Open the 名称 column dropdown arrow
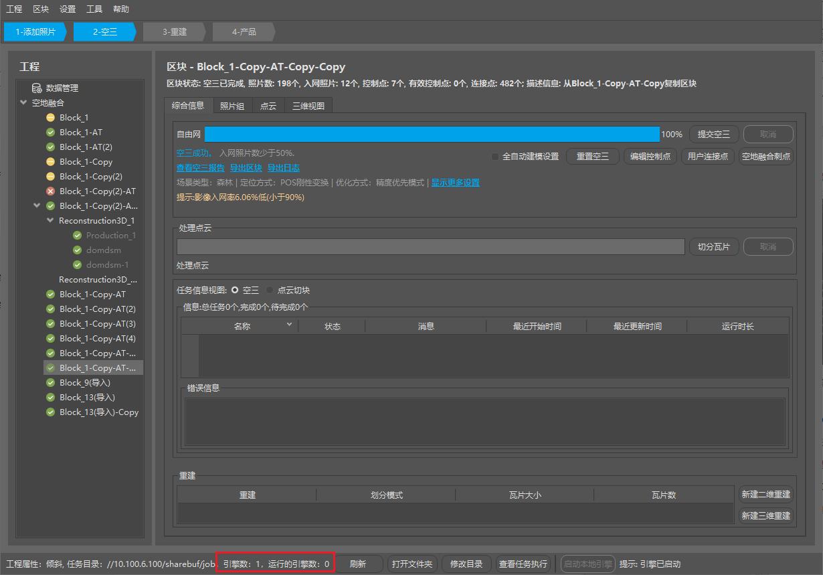 pos(289,325)
